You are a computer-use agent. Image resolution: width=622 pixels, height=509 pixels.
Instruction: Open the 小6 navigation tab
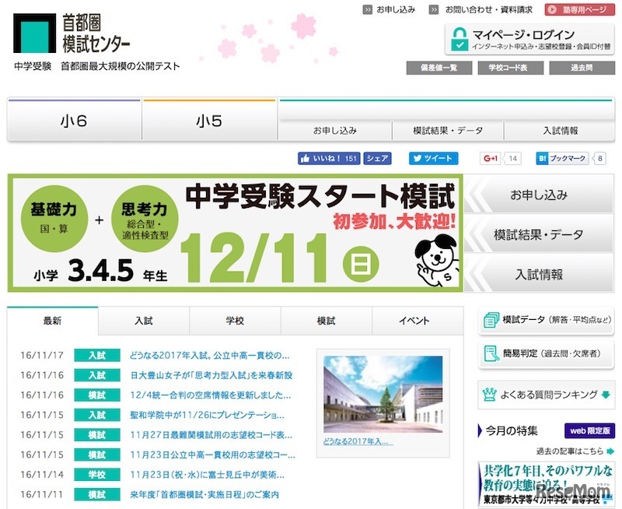[x=74, y=121]
